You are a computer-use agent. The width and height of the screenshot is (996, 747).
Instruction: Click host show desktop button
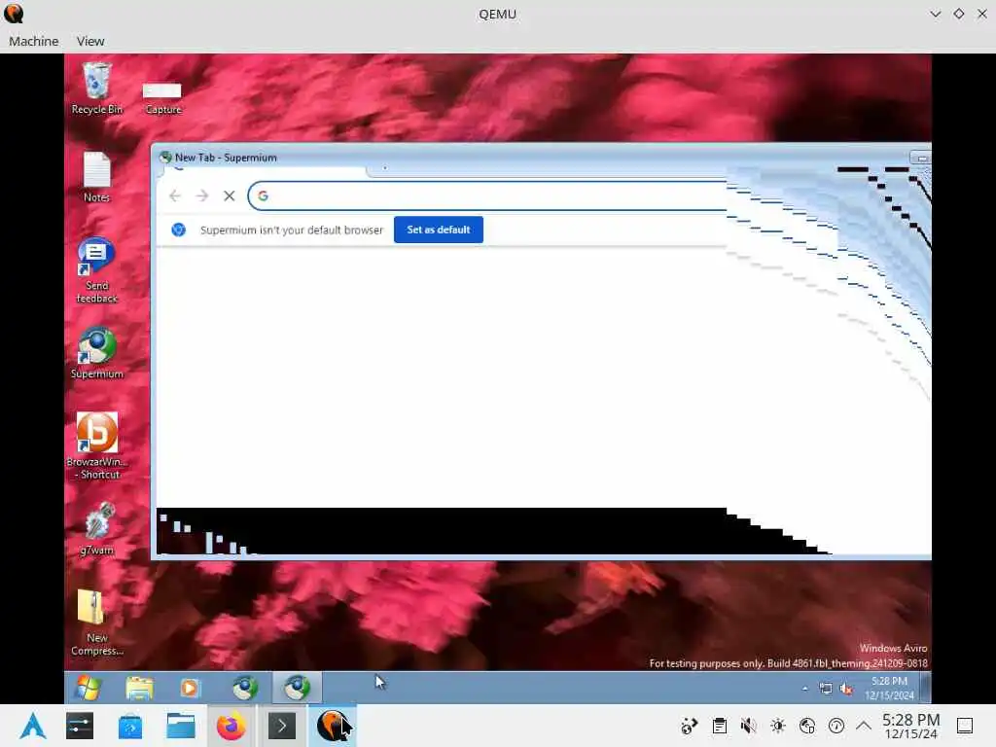965,726
